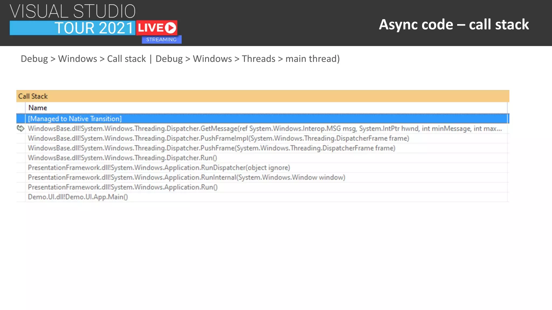The width and height of the screenshot is (552, 310).
Task: Select the Application.RunDispatcher(object ignore) frame
Action: click(x=263, y=168)
